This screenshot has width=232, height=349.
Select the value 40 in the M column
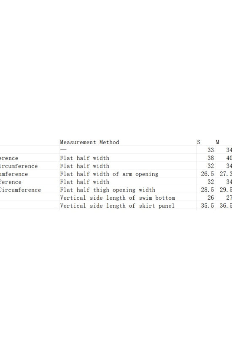(229, 158)
